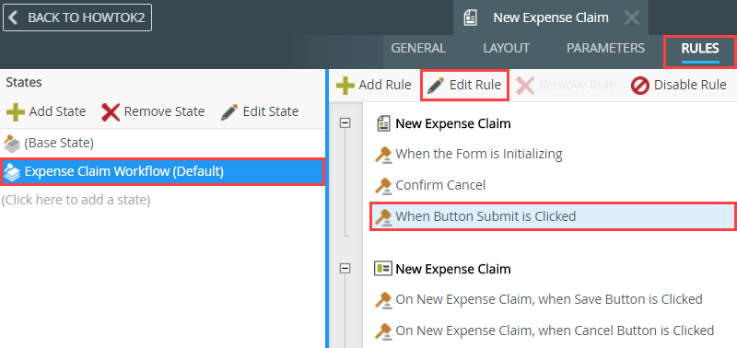Viewport: 737px width, 348px height.
Task: Go back with BACK TO HOWTOK2 button
Action: point(77,17)
